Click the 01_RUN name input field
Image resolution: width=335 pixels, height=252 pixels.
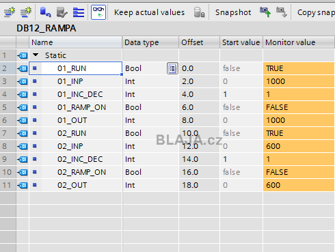[x=76, y=68]
